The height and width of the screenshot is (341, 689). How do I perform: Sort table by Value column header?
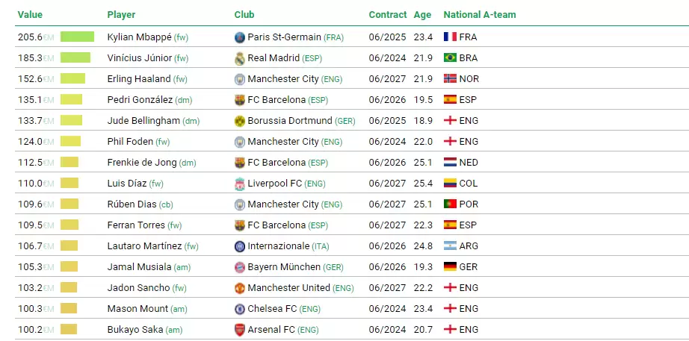(x=30, y=15)
